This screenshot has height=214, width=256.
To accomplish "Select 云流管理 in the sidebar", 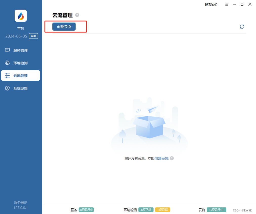I will coord(21,76).
